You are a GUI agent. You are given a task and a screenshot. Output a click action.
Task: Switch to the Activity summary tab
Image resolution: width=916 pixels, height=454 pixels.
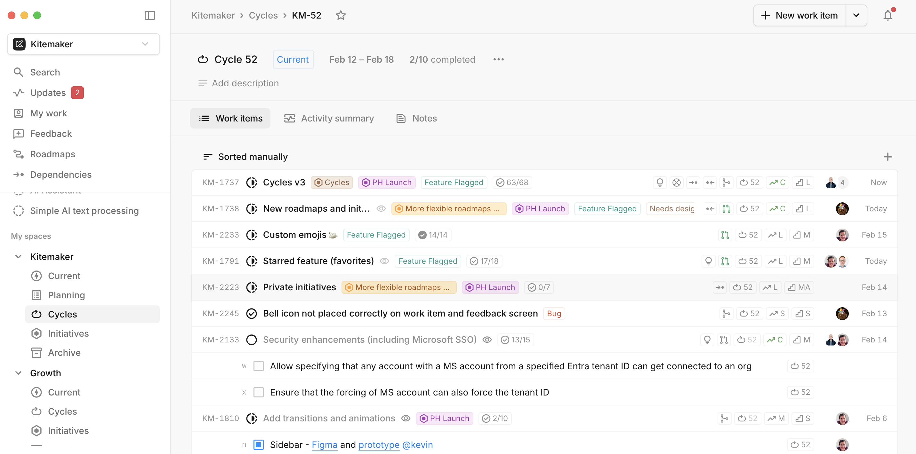329,118
